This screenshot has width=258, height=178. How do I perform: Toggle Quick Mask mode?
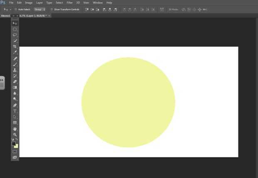(x=15, y=151)
